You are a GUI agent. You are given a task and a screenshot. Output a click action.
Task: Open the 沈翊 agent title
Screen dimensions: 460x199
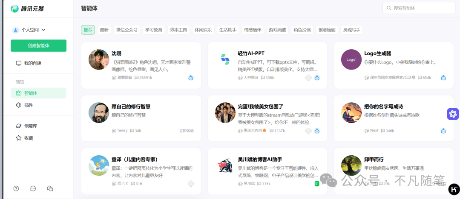click(x=116, y=53)
